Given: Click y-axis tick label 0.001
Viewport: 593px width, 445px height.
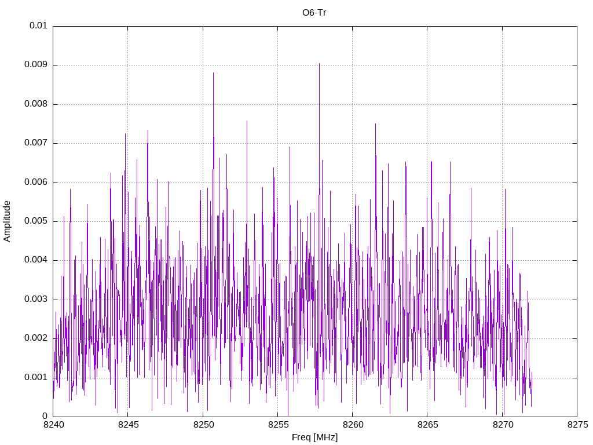Looking at the screenshot, I should coord(36,377).
